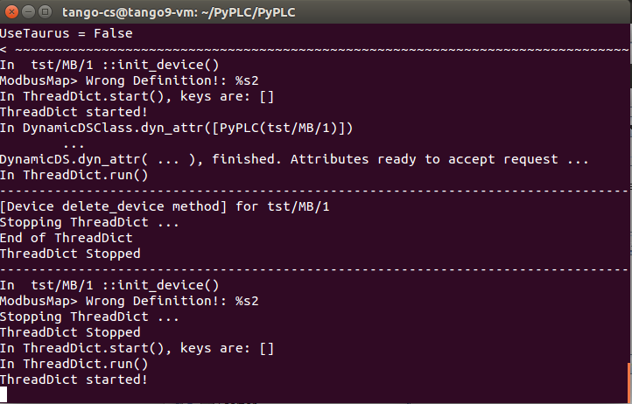The width and height of the screenshot is (632, 404).
Task: Click the last 'ThreadDict started!' line
Action: pos(74,380)
